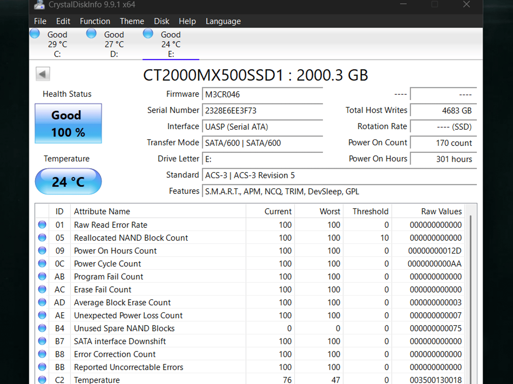The height and width of the screenshot is (384, 513).
Task: Click the C: drive status orb
Action: click(35, 33)
